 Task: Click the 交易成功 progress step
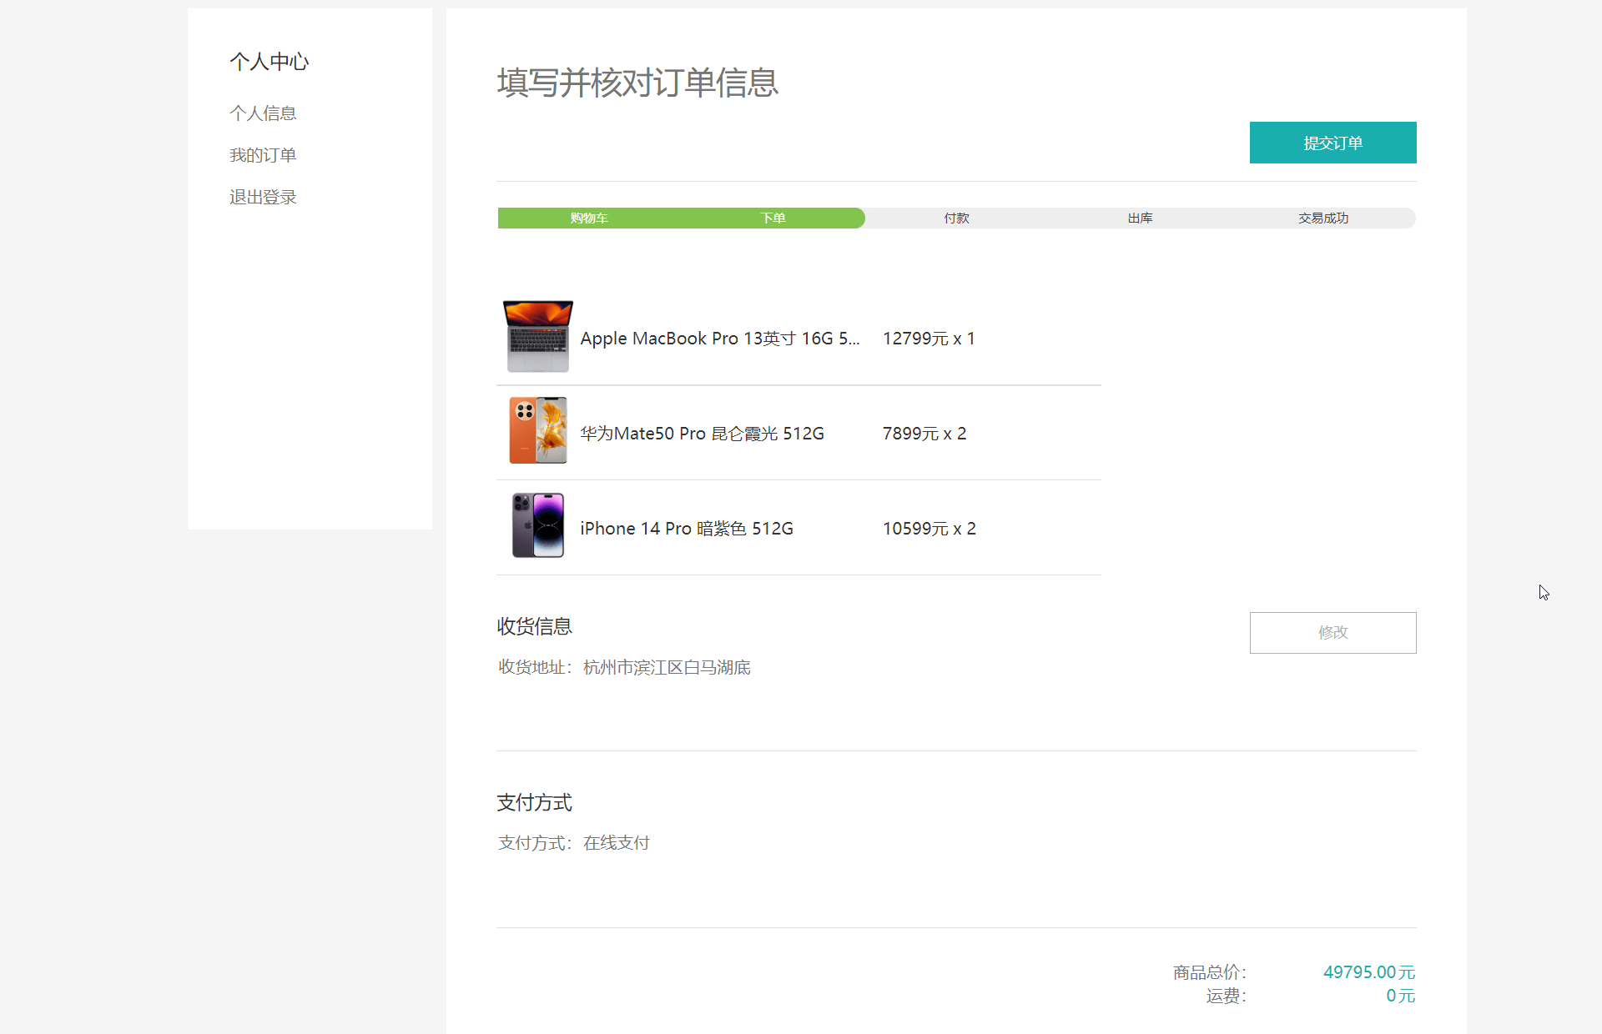click(1323, 218)
